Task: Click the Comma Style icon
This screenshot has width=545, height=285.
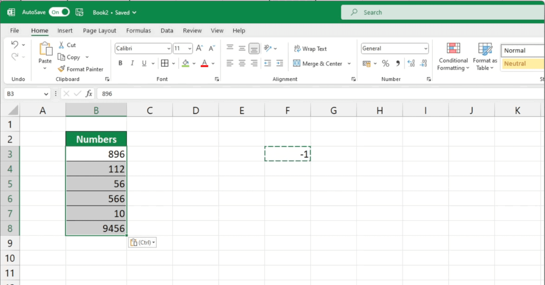Action: tap(397, 64)
